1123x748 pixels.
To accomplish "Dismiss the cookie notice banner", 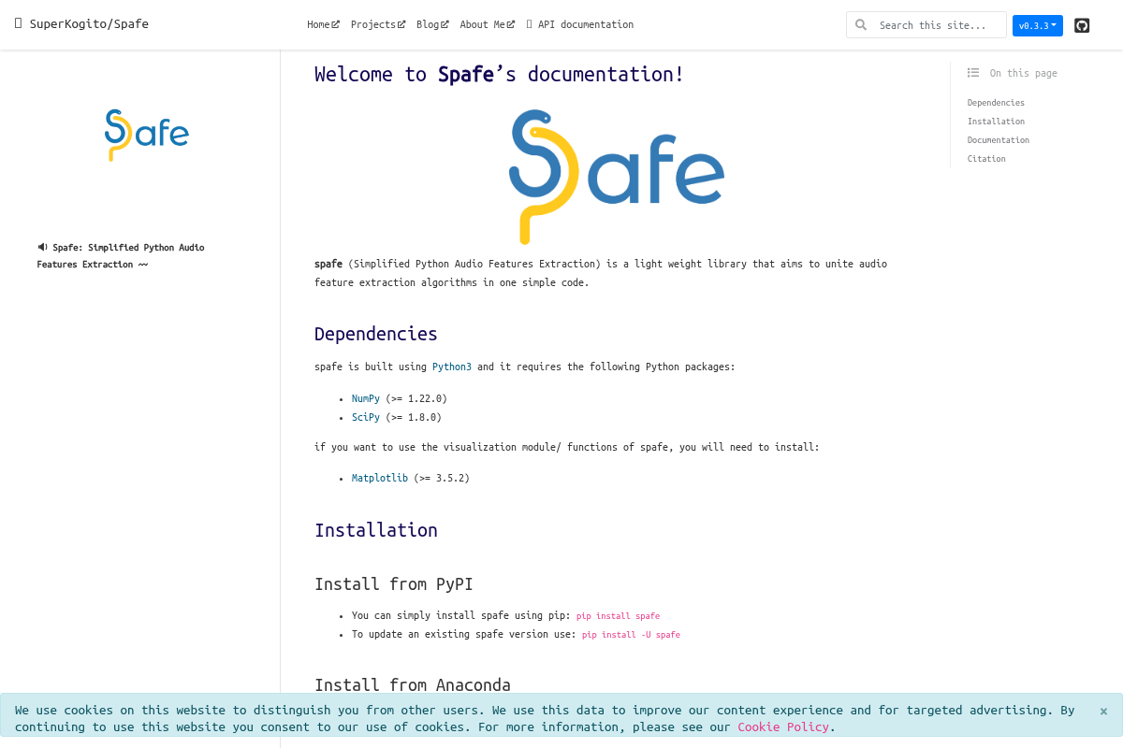I will coord(1103,712).
